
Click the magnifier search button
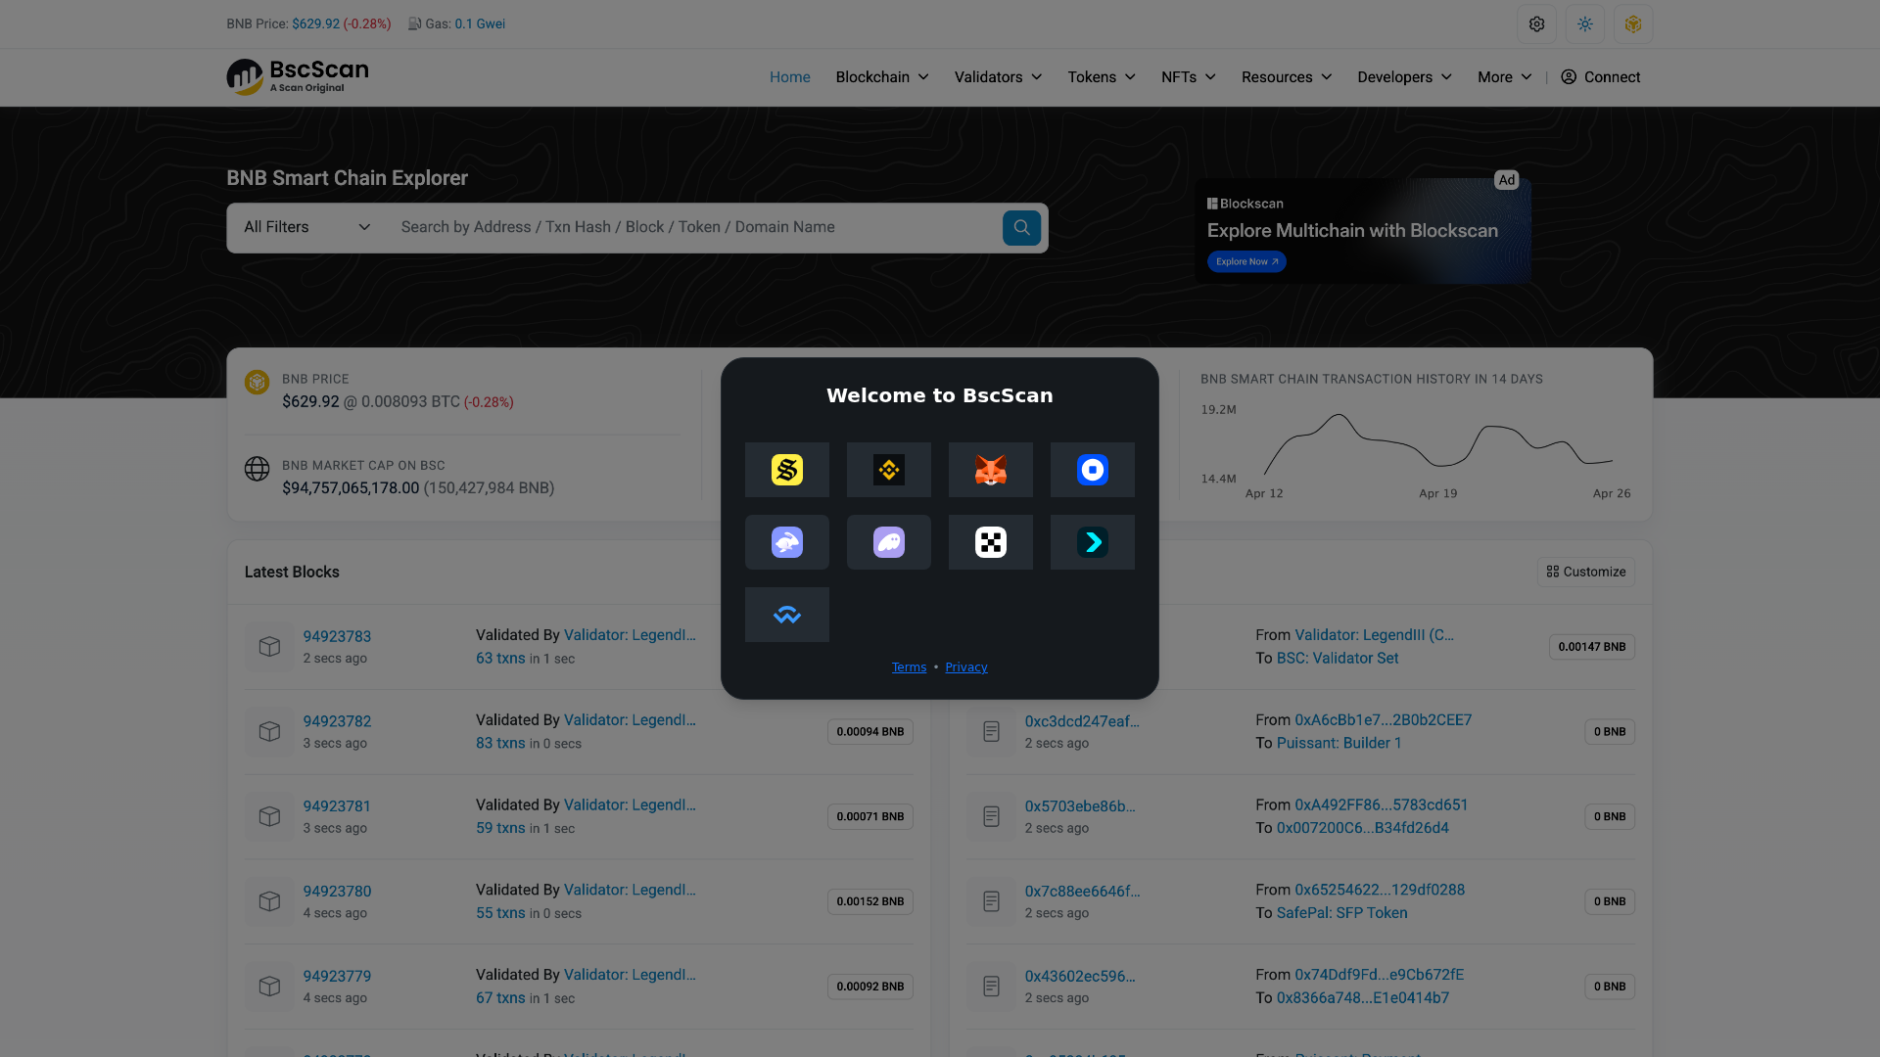click(1021, 227)
